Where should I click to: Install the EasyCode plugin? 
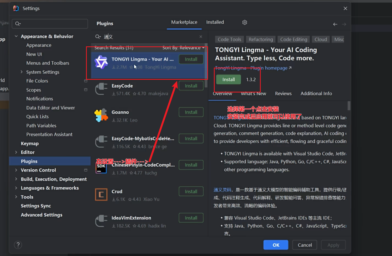click(191, 86)
